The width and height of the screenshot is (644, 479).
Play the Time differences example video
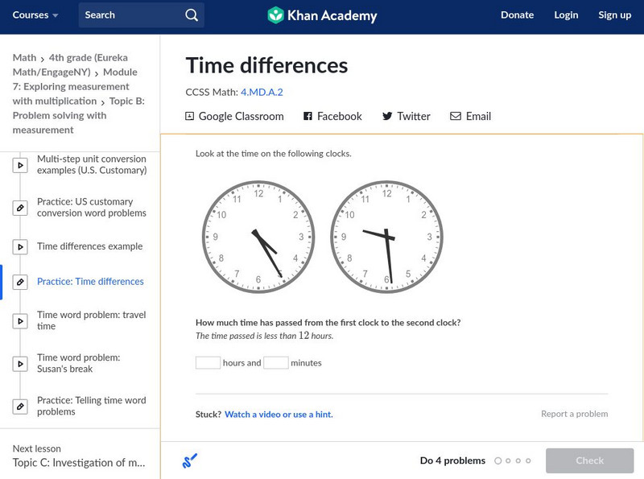89,246
